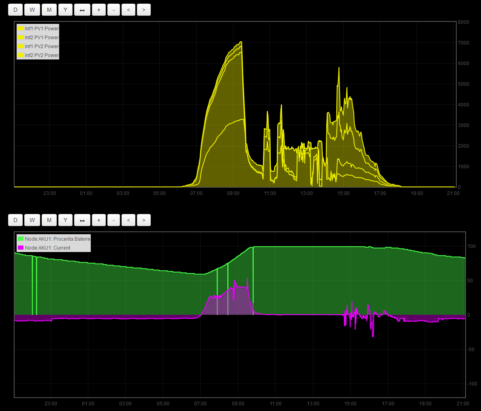The width and height of the screenshot is (481, 411).
Task: Zoom out top graph with minus button
Action: 113,10
